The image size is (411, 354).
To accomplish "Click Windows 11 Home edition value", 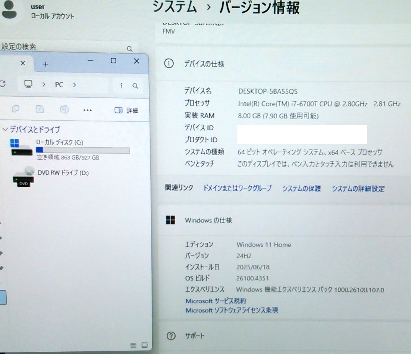I will click(264, 245).
